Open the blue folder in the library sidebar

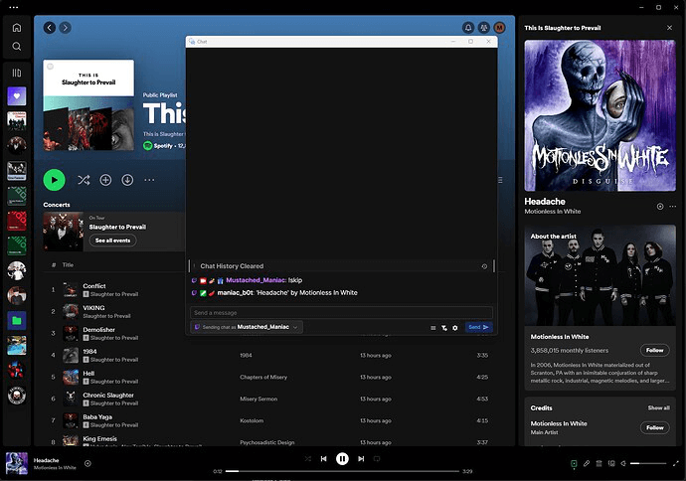click(x=17, y=321)
